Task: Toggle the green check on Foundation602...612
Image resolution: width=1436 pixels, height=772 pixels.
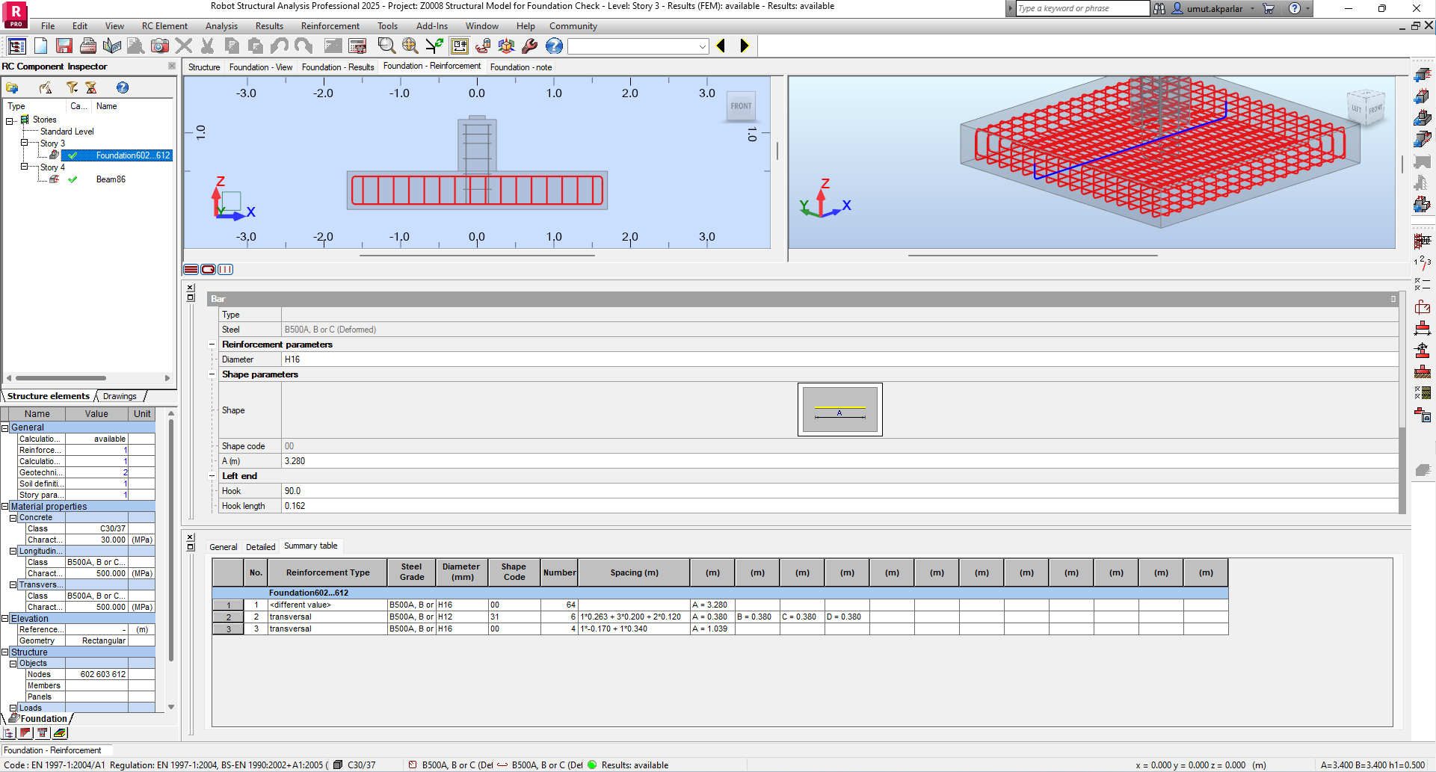Action: point(73,155)
